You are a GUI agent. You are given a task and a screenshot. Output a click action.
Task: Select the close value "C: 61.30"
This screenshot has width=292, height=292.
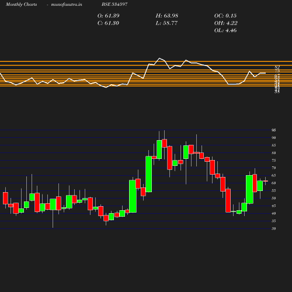tap(108, 23)
